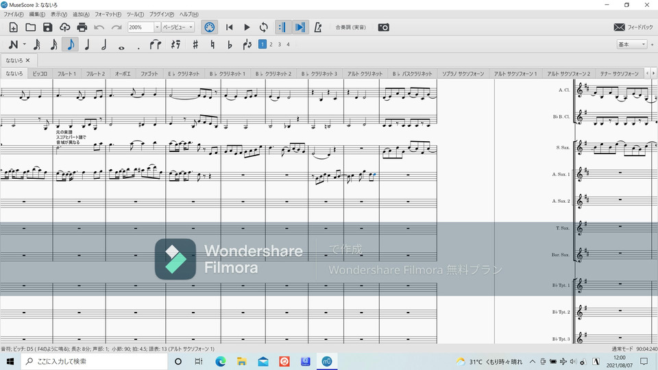
Task: Apply flat accidental
Action: [x=230, y=45]
